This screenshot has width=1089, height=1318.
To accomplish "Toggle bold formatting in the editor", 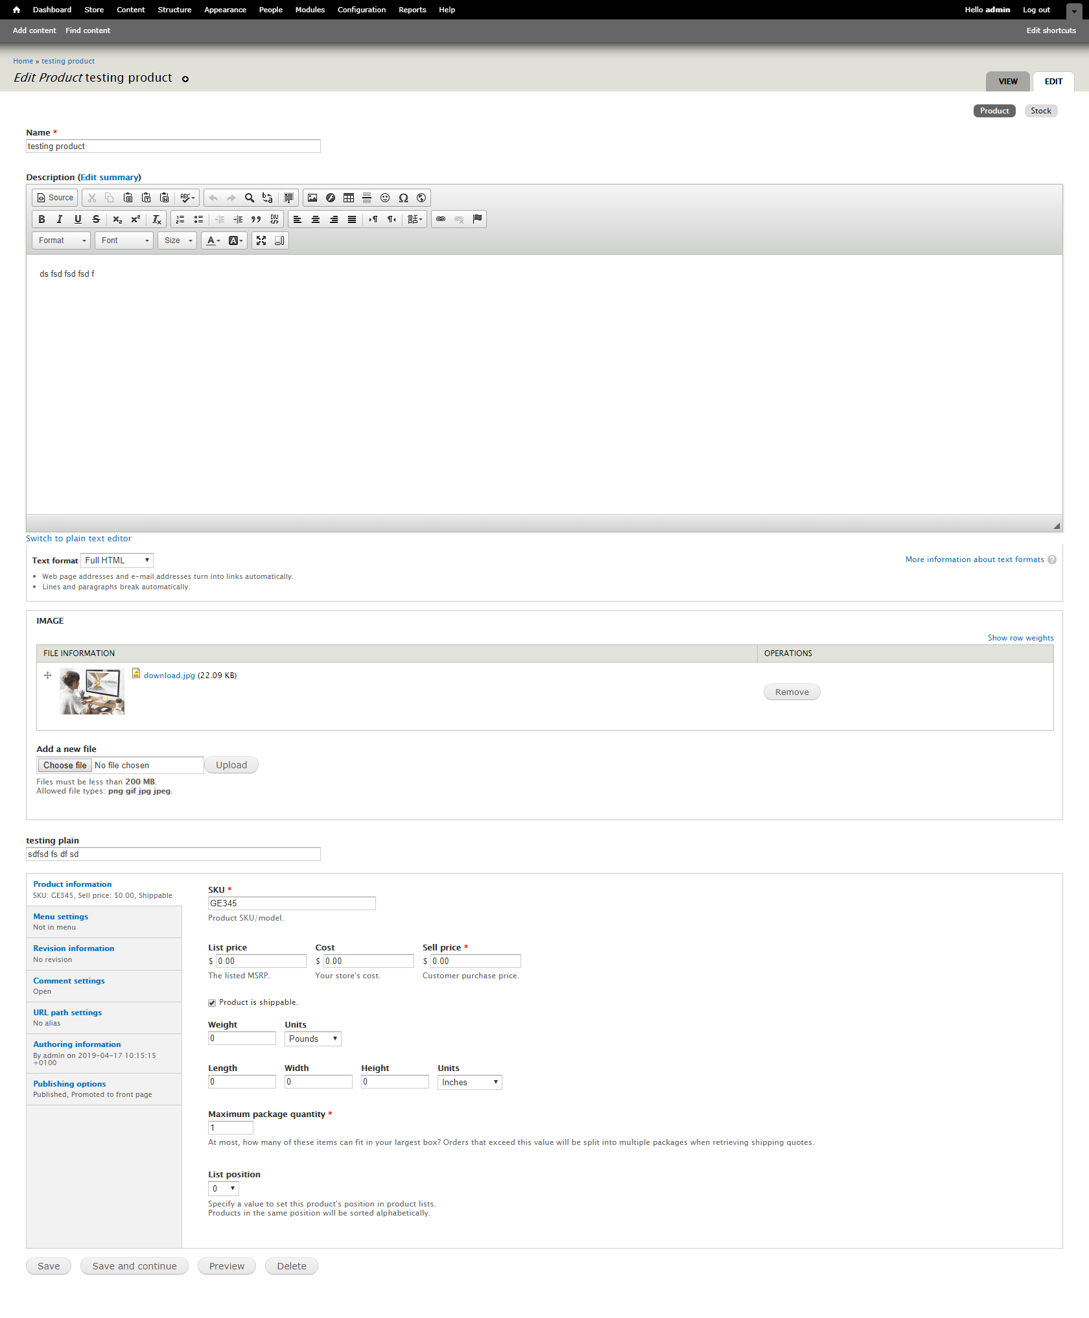I will coord(41,219).
